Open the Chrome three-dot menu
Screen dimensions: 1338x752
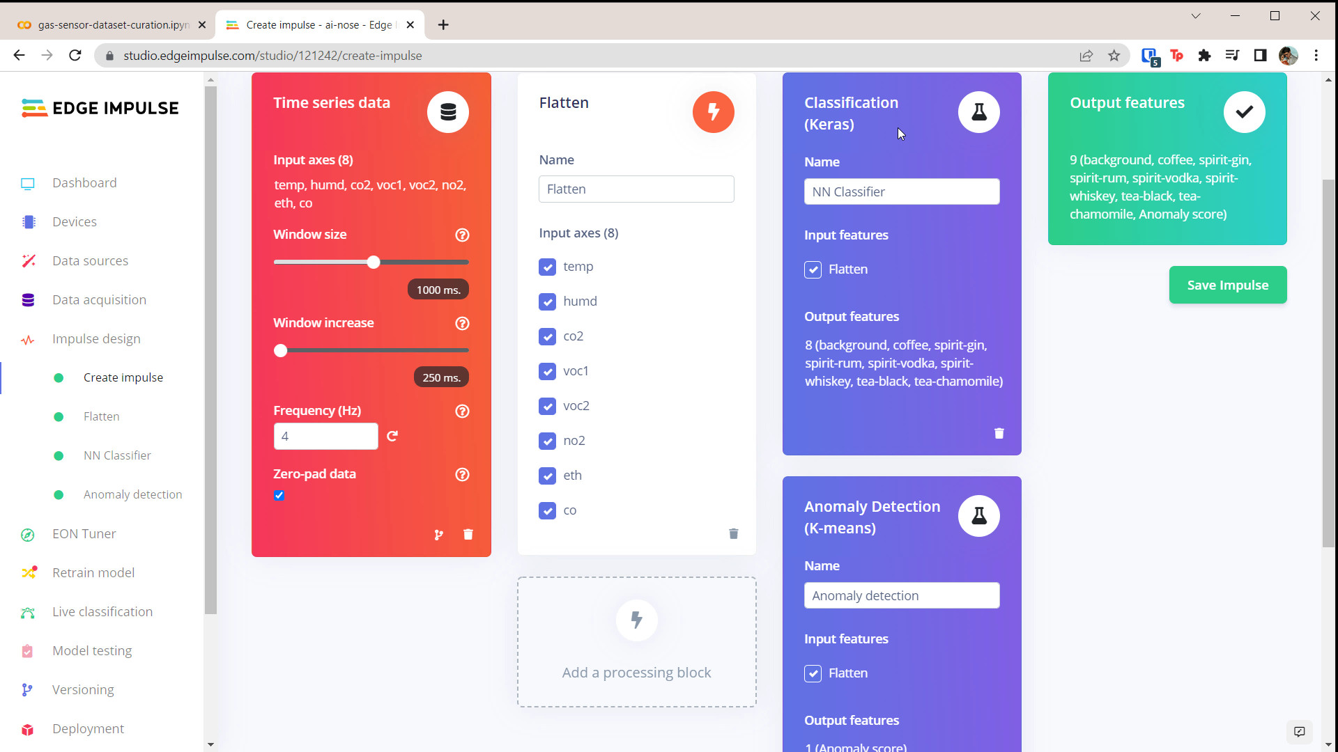[1316, 56]
